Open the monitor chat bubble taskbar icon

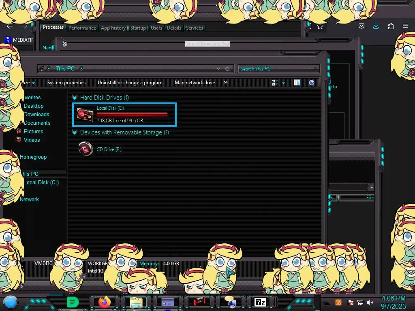point(230,302)
